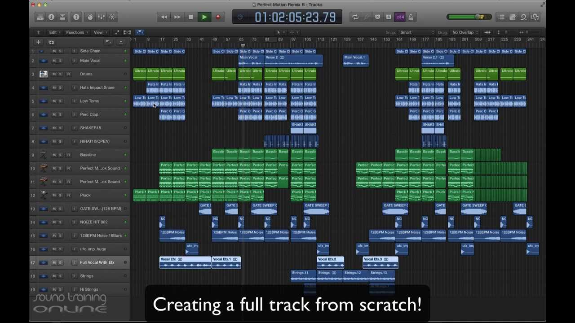Start recording with red Record button
The height and width of the screenshot is (323, 575).
(x=218, y=17)
